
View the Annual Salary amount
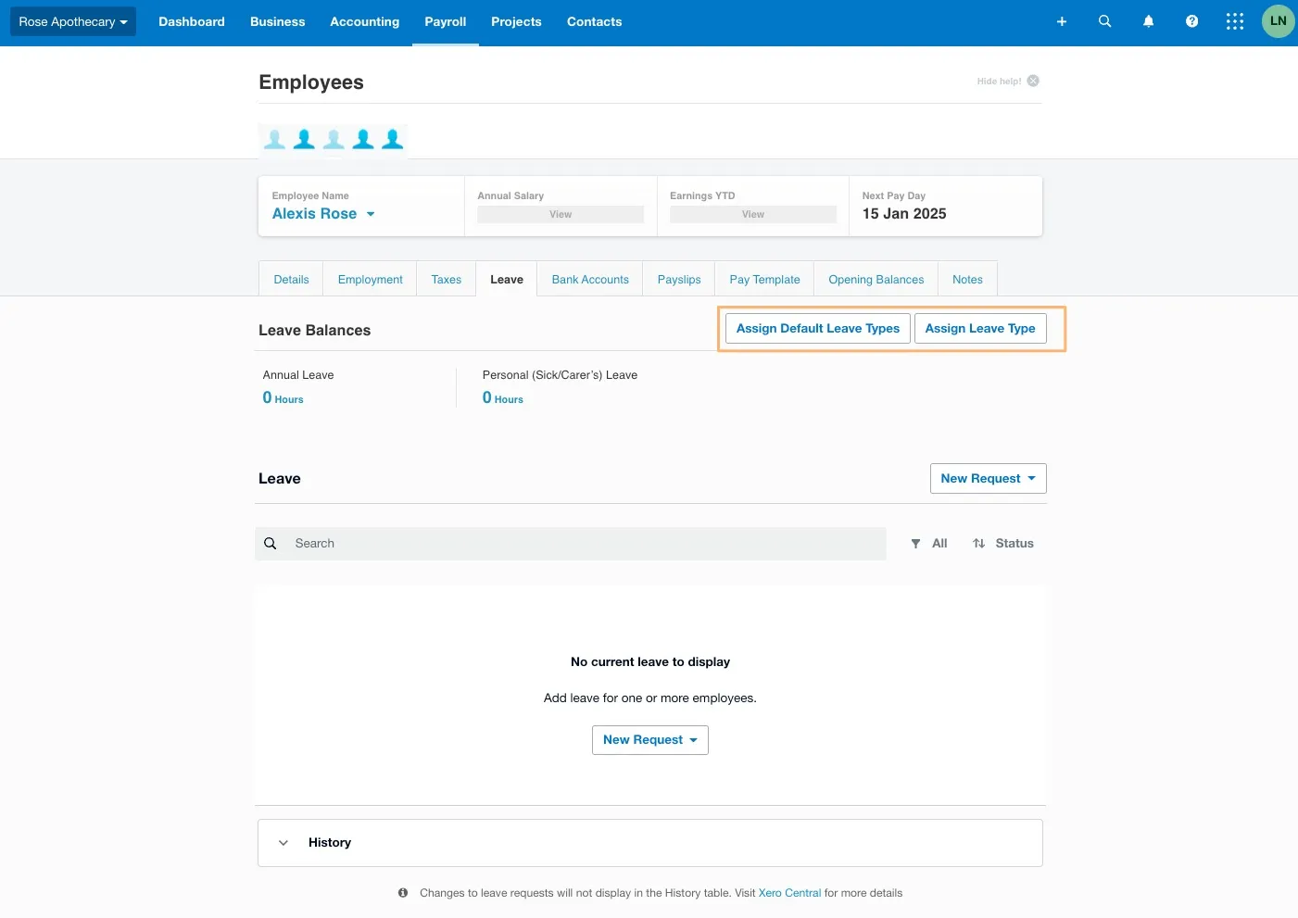(x=561, y=215)
